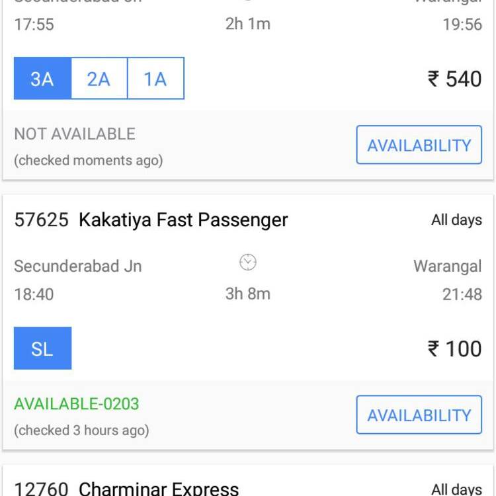Viewport: 496px width, 496px height.
Task: Tap the checked 3 hours ago note
Action: click(81, 431)
